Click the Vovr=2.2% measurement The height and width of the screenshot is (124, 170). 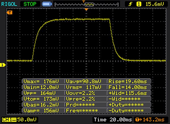tap(80, 93)
